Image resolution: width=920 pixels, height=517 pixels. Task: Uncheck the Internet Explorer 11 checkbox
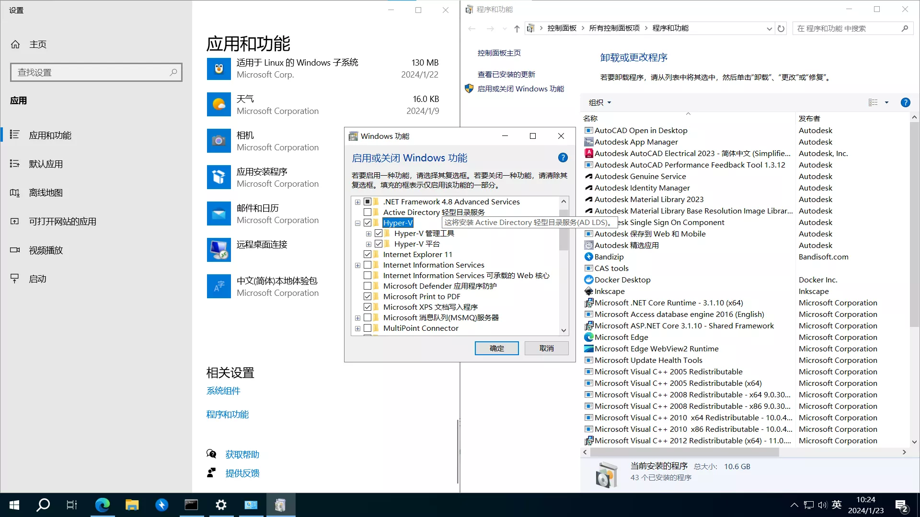click(368, 254)
